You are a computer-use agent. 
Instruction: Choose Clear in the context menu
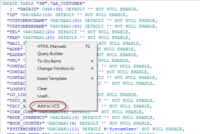(42, 89)
